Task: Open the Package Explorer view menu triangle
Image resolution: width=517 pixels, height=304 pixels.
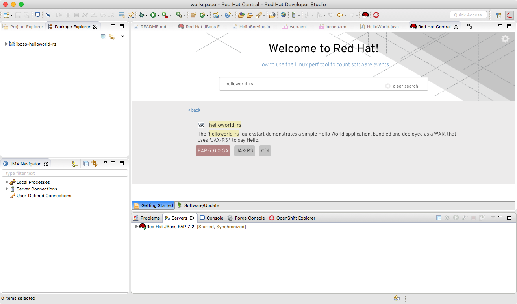Action: click(x=123, y=36)
